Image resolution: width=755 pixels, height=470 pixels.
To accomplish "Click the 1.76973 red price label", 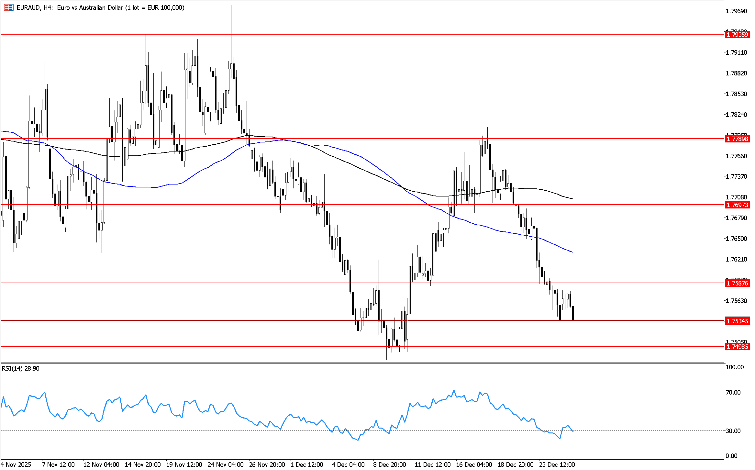I will point(737,205).
